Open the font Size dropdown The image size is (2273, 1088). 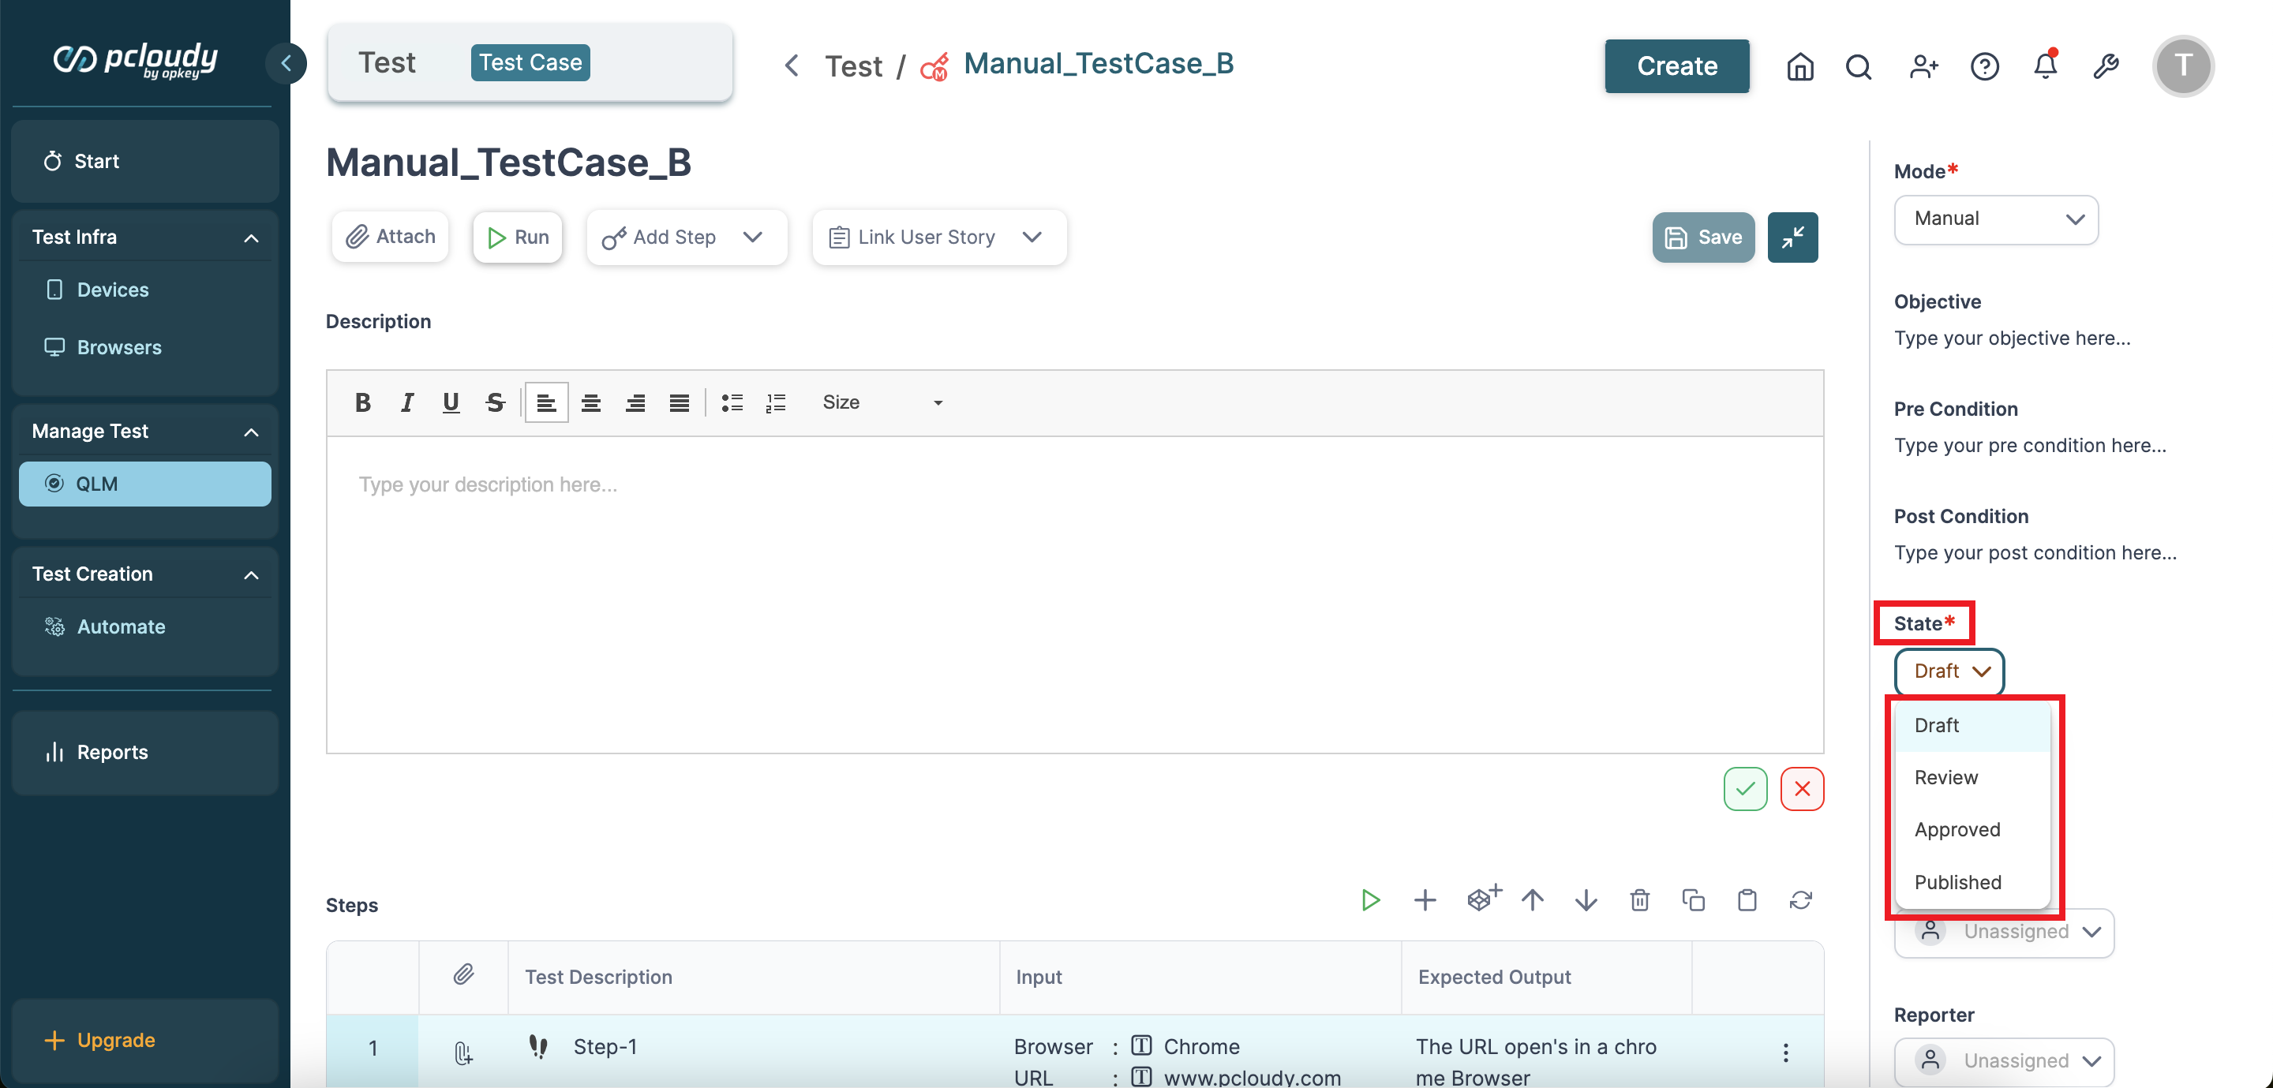click(x=882, y=402)
